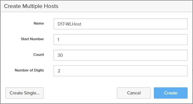This screenshot has width=193, height=104.
Task: Select the Number of Digits field
Action: [x=121, y=71]
